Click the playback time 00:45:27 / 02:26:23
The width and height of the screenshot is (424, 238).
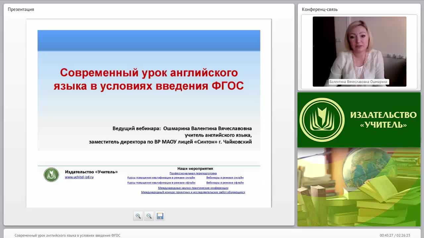click(395, 235)
